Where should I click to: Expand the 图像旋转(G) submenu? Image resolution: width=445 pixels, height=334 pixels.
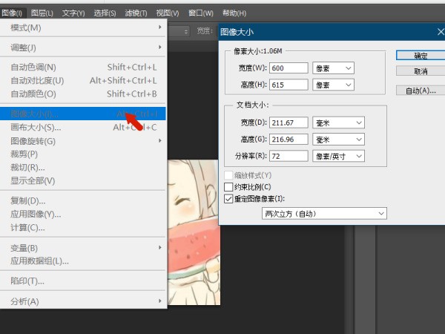[x=33, y=141]
